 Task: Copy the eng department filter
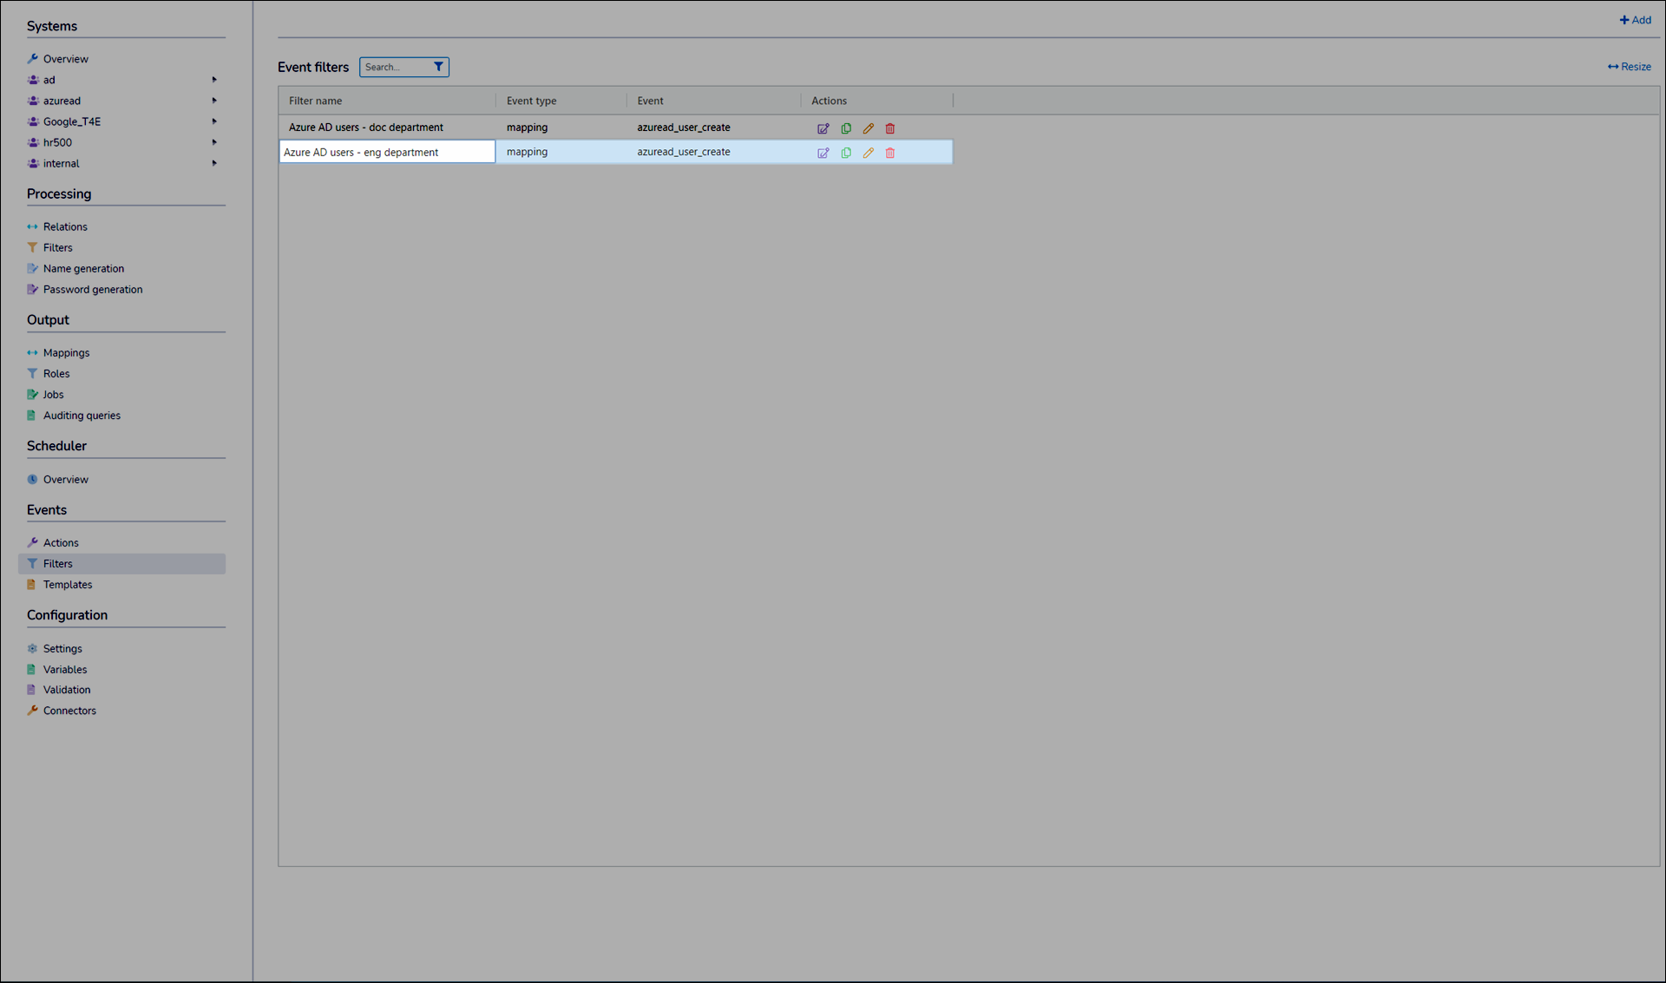coord(846,153)
